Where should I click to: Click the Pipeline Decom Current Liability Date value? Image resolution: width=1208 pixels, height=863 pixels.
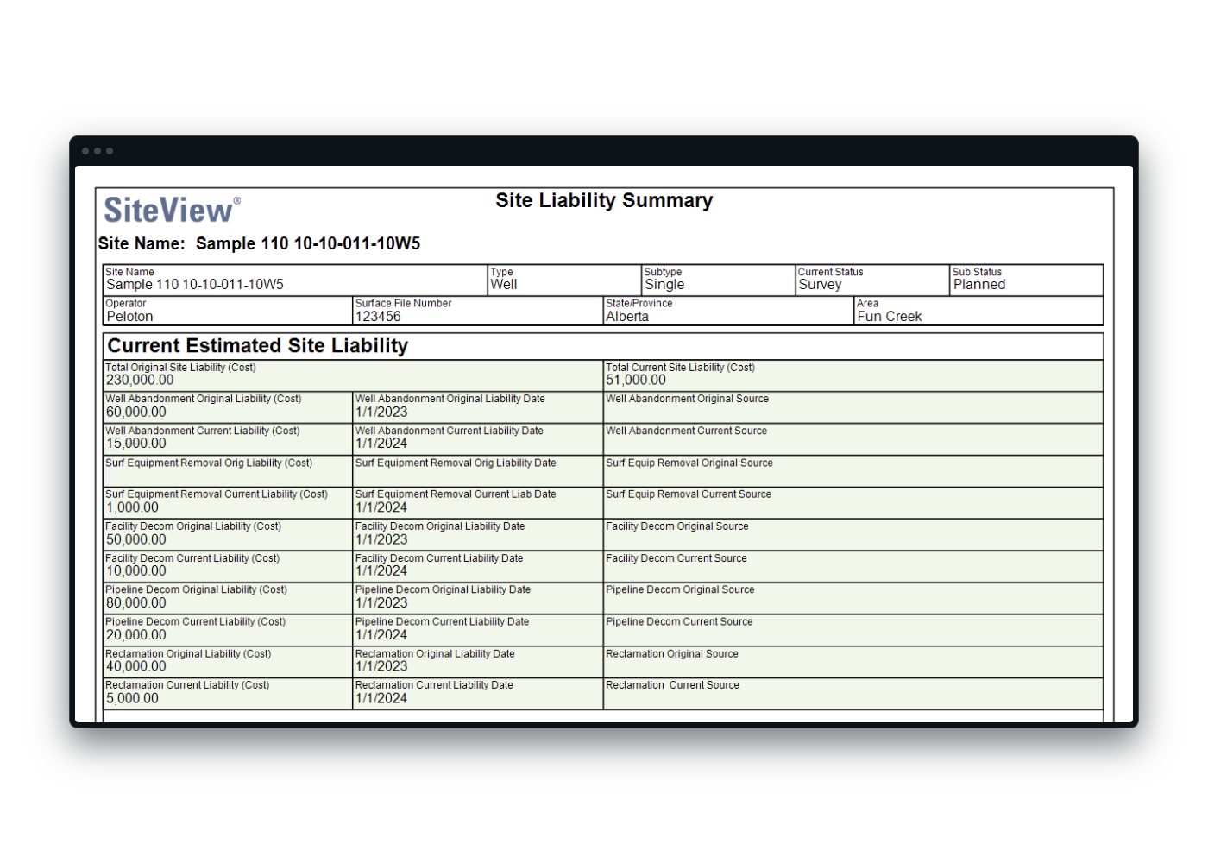(x=381, y=635)
